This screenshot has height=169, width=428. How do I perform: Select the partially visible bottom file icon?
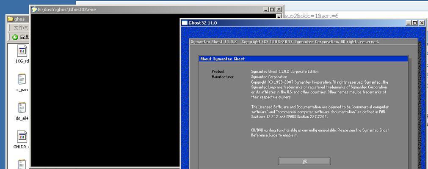click(22, 164)
